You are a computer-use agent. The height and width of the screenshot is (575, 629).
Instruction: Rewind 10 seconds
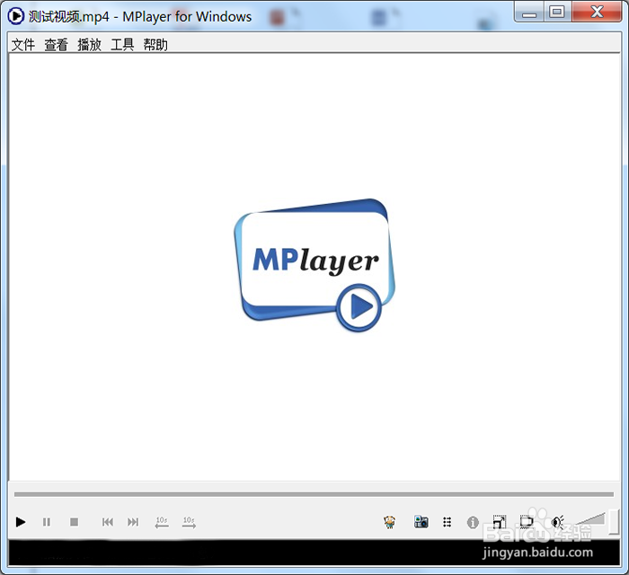click(x=162, y=522)
